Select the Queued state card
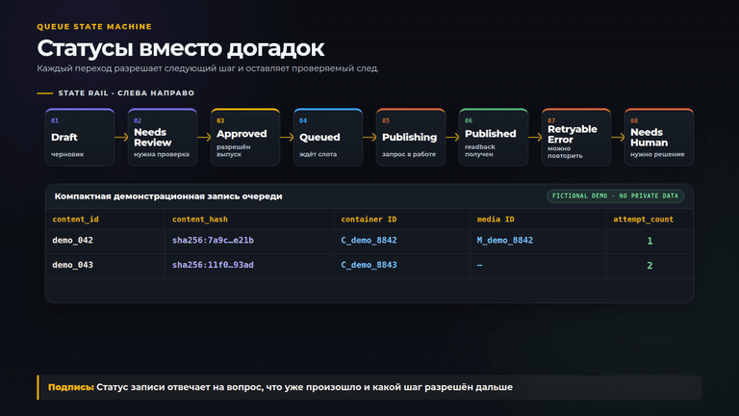This screenshot has width=739, height=416. tap(328, 138)
